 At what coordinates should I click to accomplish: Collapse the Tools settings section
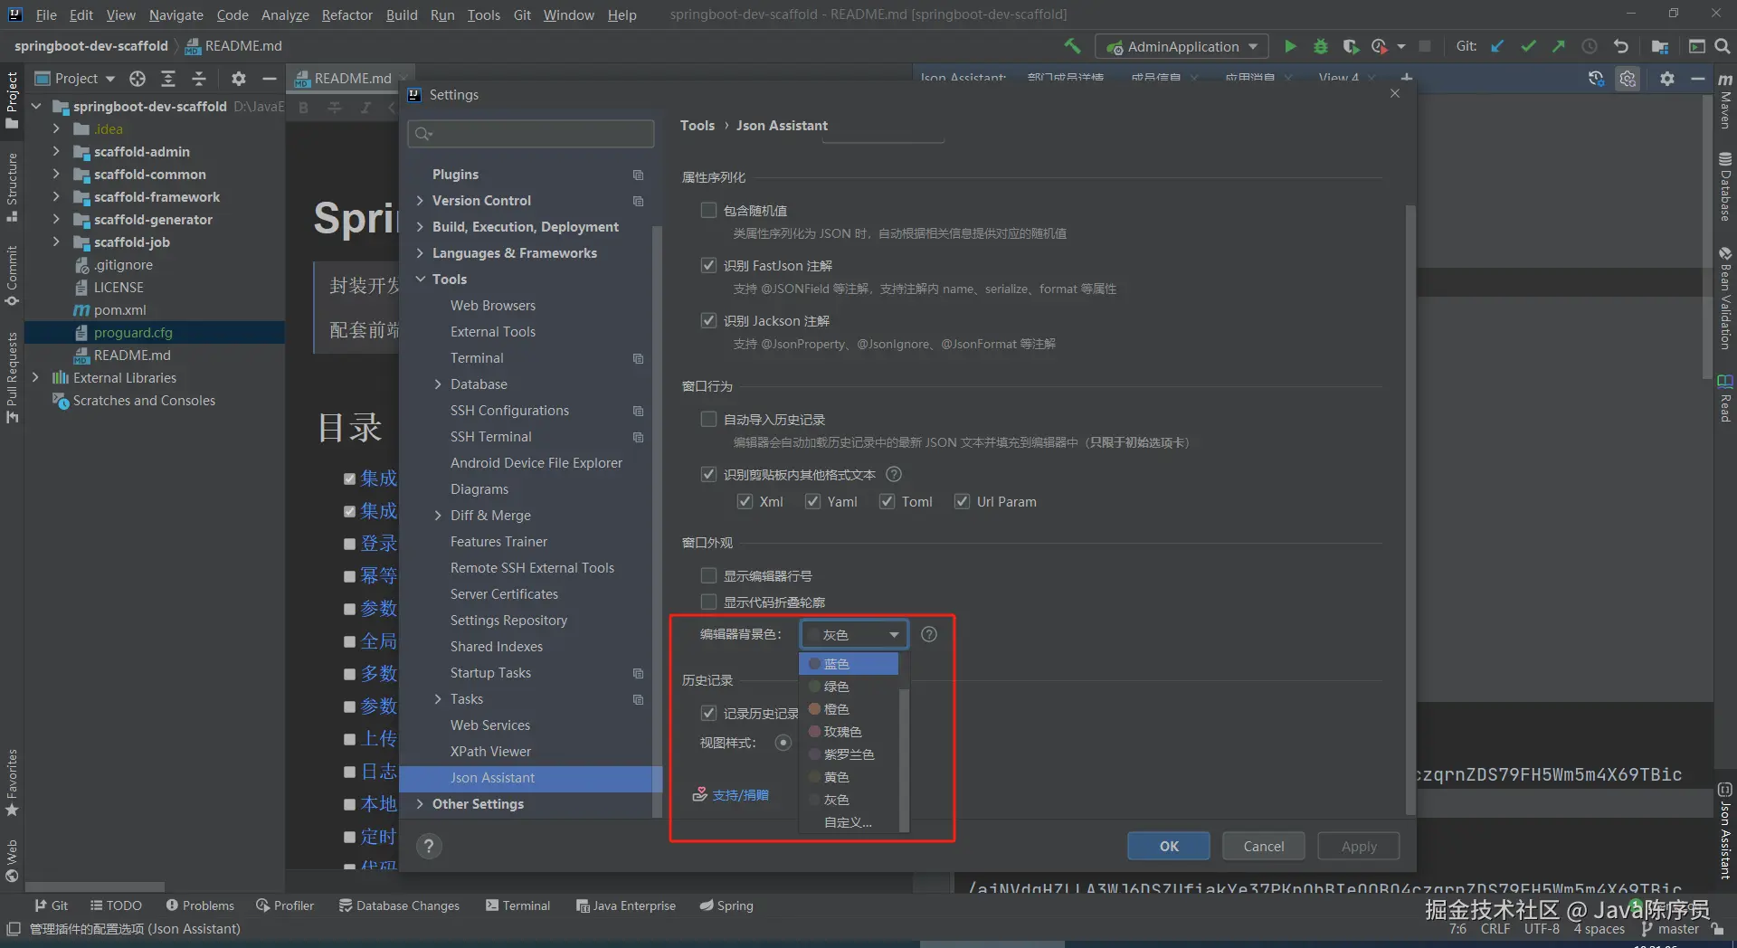coord(420,280)
